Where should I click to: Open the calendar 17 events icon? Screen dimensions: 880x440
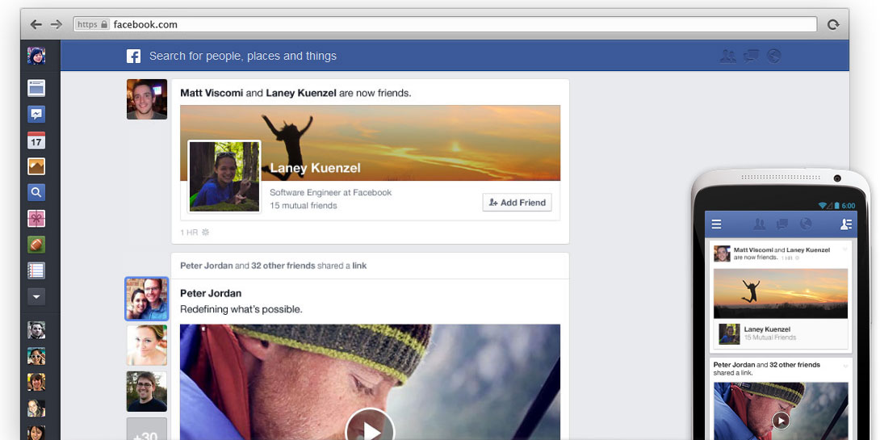(36, 140)
